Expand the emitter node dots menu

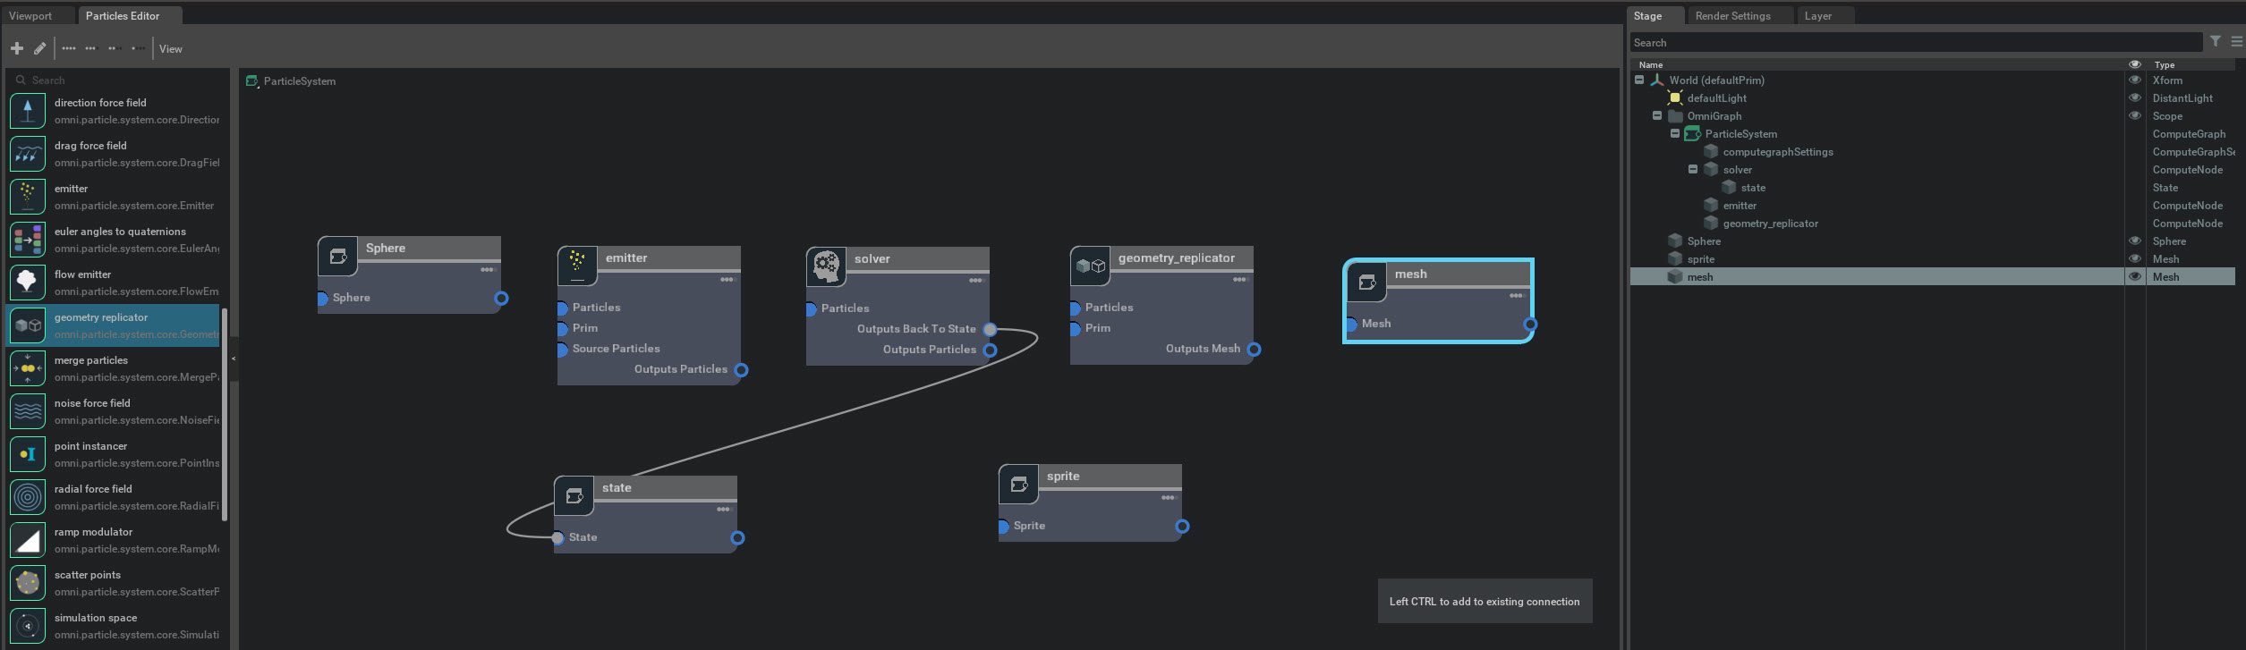[727, 279]
